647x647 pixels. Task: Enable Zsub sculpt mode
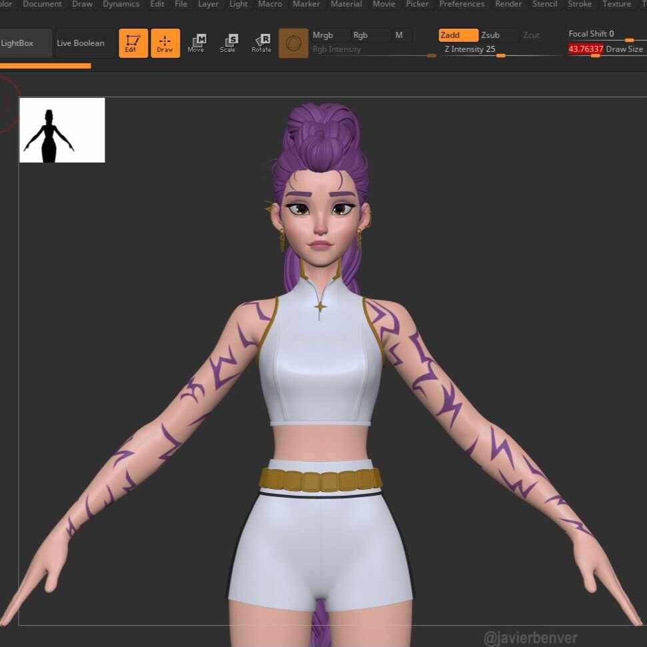click(x=498, y=35)
